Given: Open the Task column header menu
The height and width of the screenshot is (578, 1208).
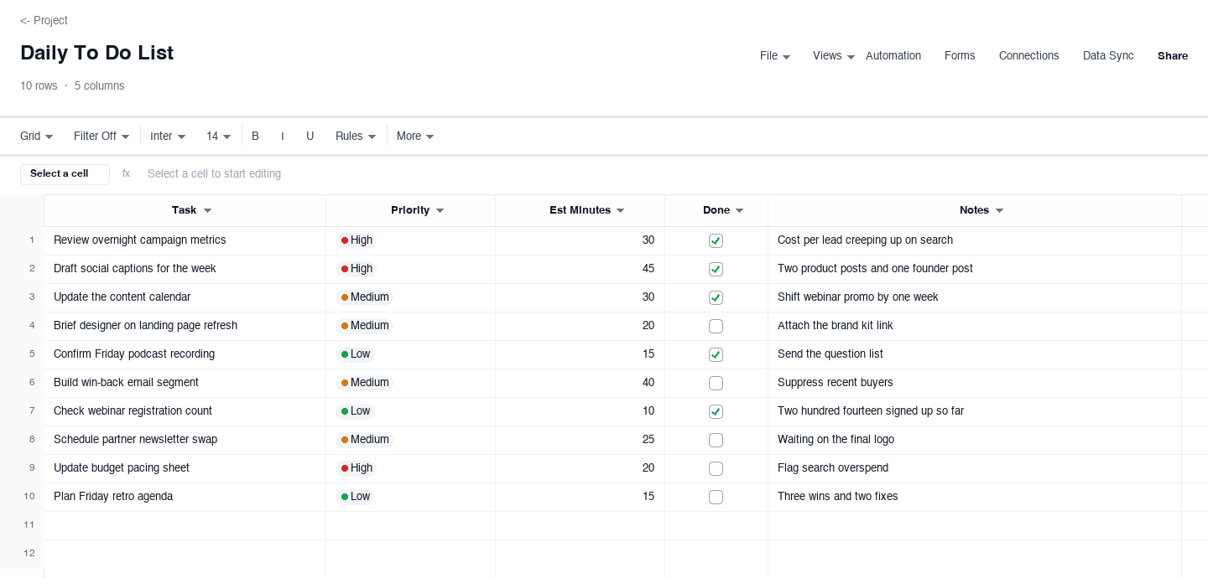Looking at the screenshot, I should coord(207,211).
